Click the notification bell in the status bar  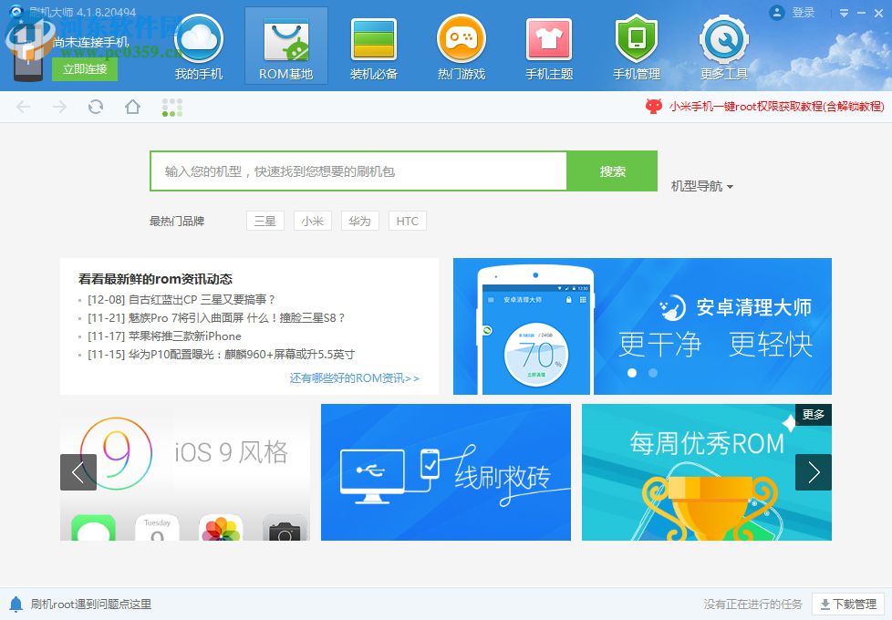pos(16,603)
